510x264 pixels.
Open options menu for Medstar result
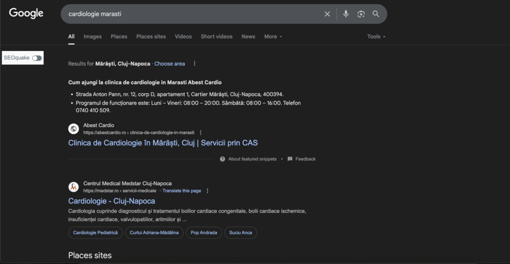[x=208, y=191]
